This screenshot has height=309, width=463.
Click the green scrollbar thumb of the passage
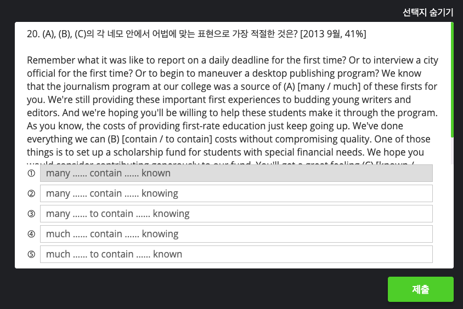pyautogui.click(x=451, y=79)
